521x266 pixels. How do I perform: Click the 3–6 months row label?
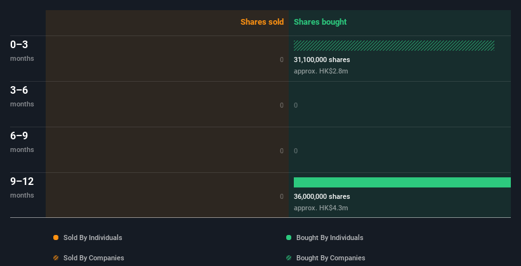click(22, 96)
